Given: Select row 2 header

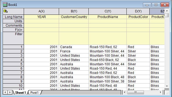Looking at the screenshot, I should coord(13,51).
